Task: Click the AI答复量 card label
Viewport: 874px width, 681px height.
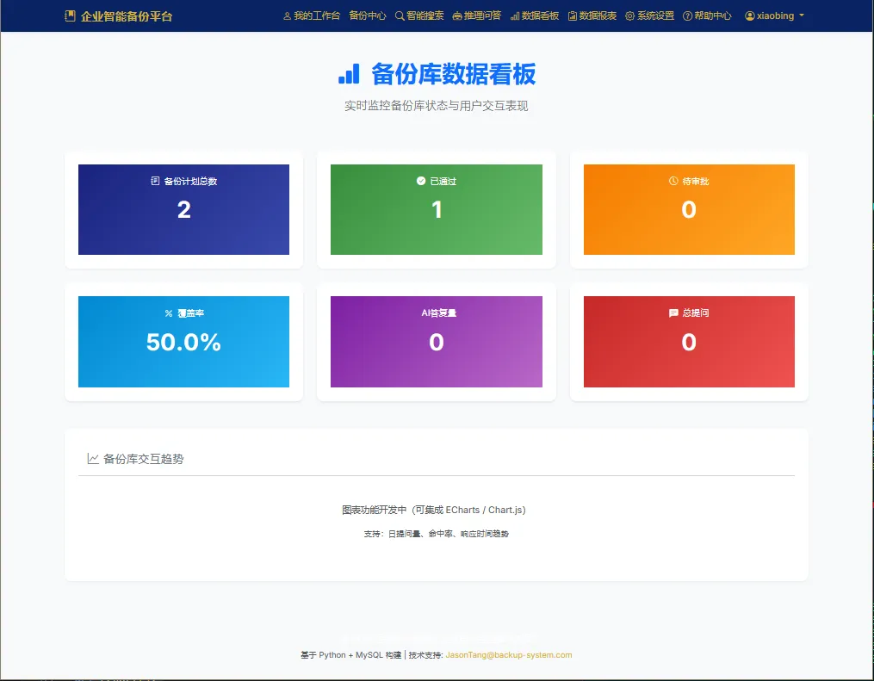Action: click(x=438, y=313)
